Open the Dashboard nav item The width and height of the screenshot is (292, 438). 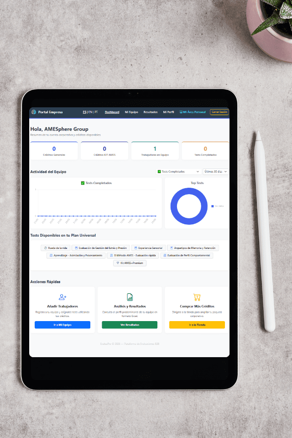[112, 112]
